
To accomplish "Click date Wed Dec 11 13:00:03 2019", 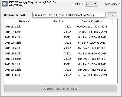I will tap(92, 27).
